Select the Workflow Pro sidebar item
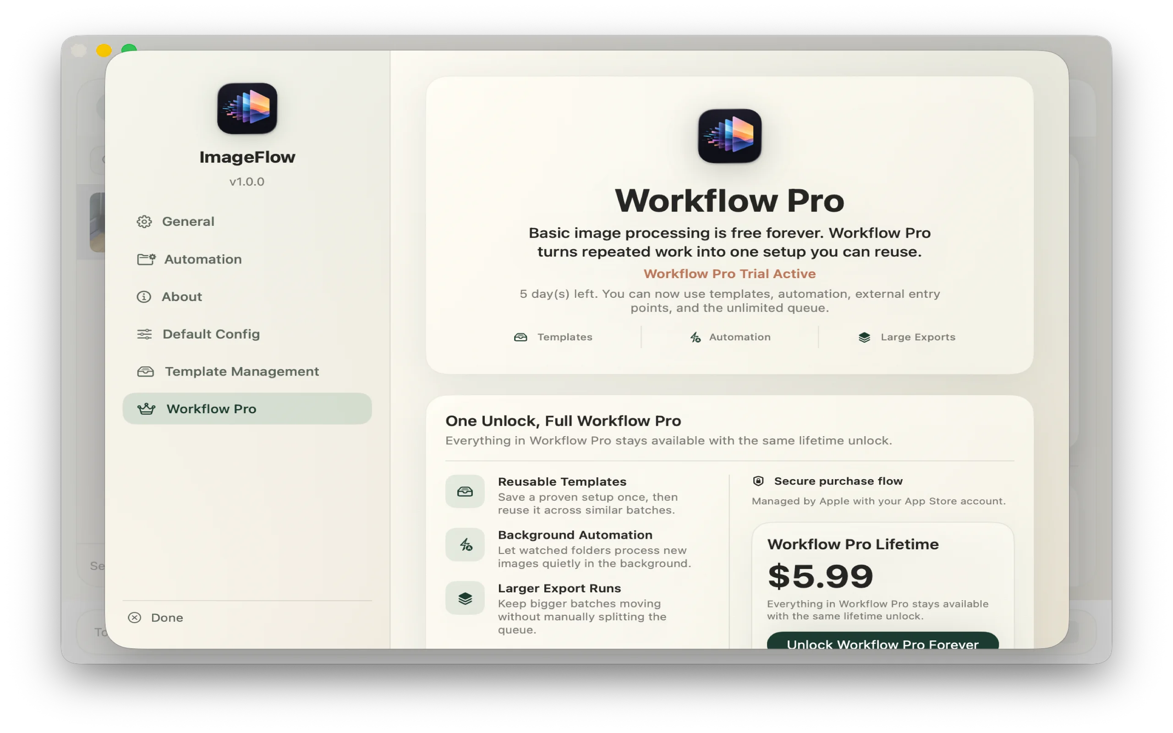The width and height of the screenshot is (1173, 733). point(247,409)
